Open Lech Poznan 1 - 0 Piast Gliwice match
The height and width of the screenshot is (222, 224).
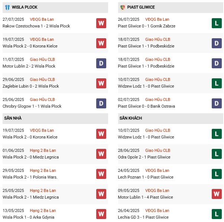tap(146, 177)
